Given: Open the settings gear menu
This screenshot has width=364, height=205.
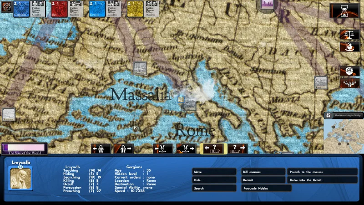Looking at the screenshot, I should coord(6,6).
